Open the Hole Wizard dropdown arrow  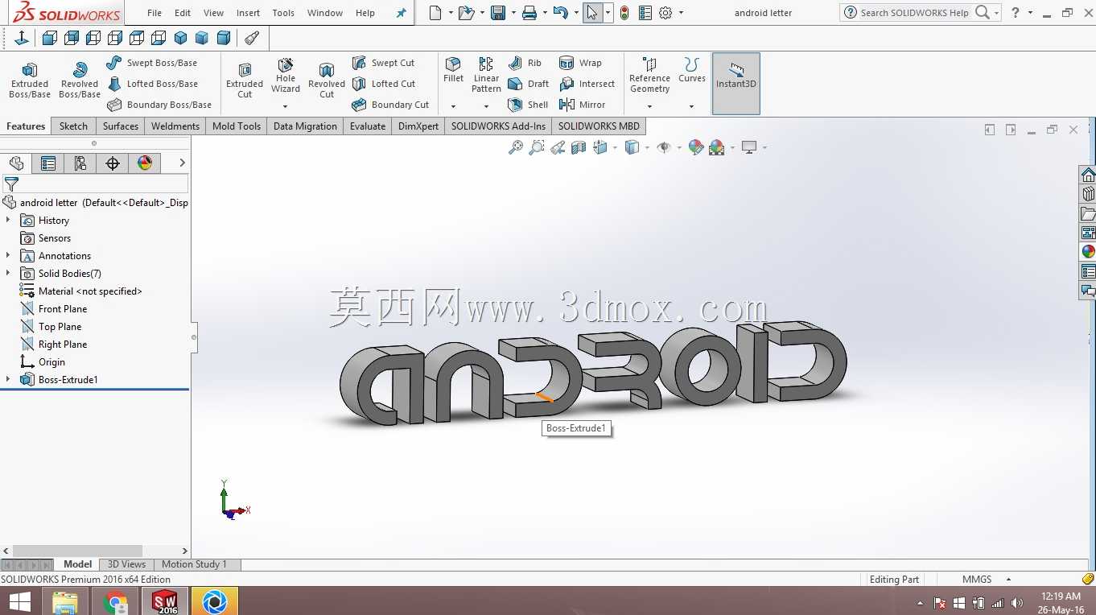(285, 106)
